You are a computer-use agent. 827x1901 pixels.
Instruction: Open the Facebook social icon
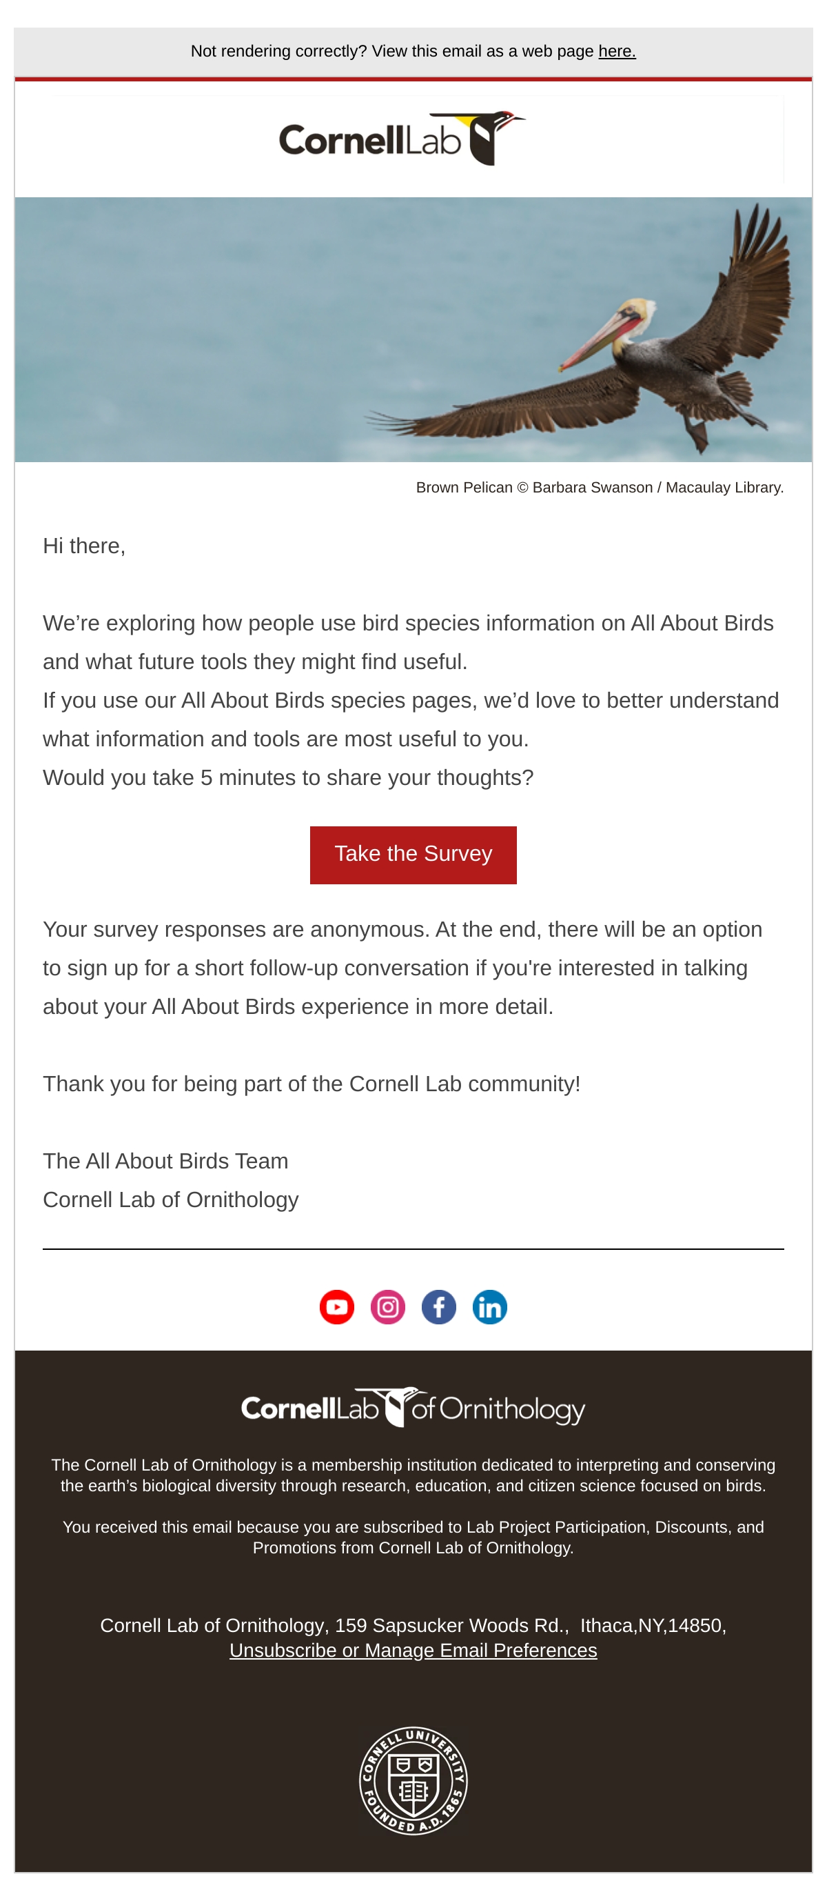tap(438, 1307)
